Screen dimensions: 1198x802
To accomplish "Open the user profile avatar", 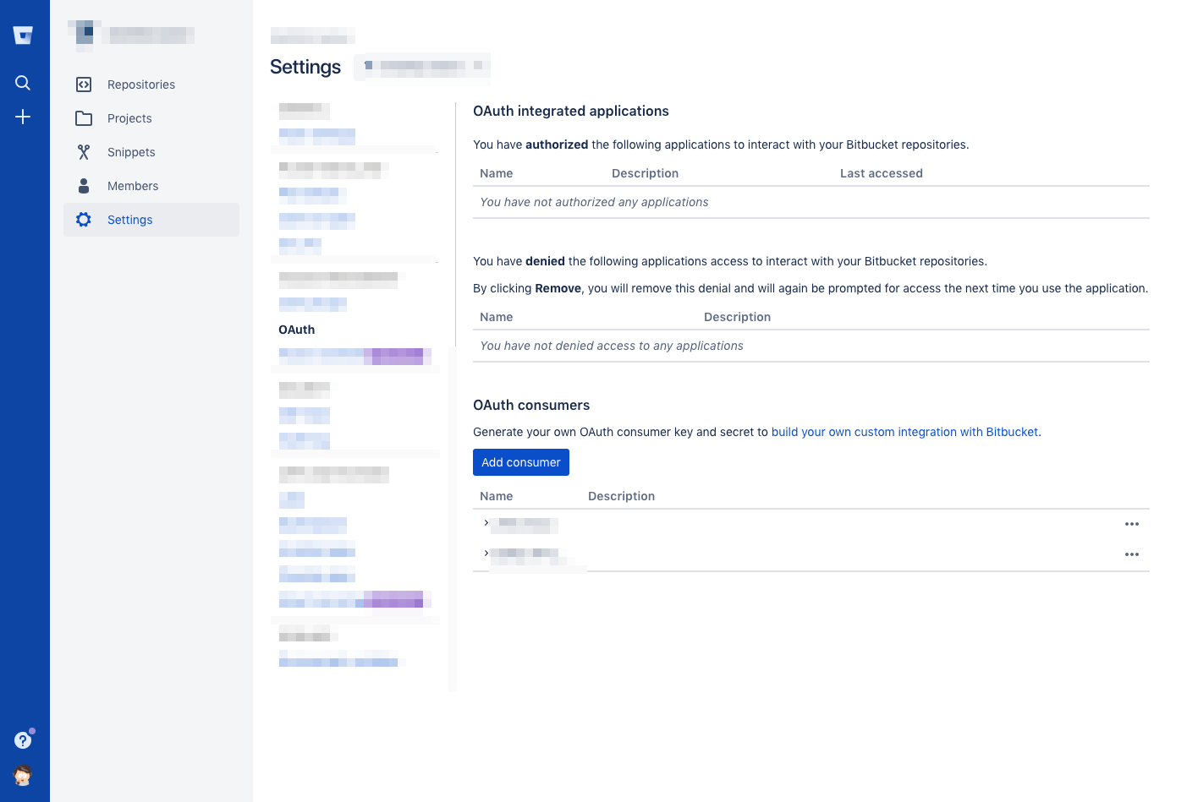I will (x=23, y=775).
